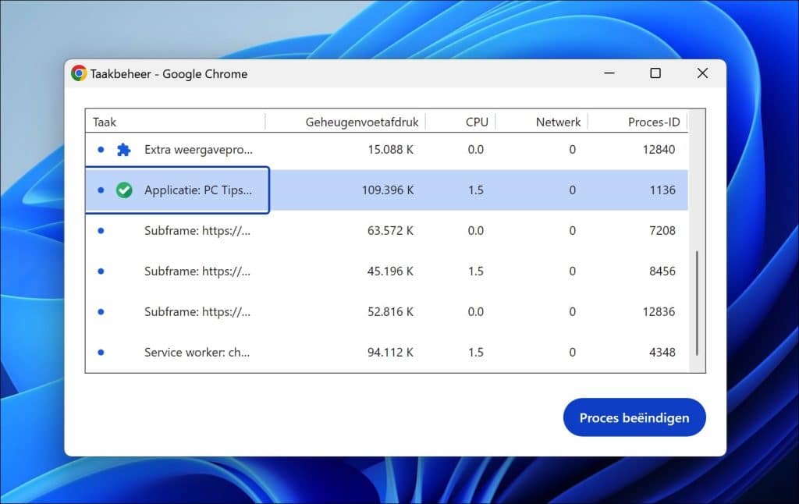This screenshot has height=504, width=799.
Task: Click process ID 12840
Action: click(x=659, y=149)
